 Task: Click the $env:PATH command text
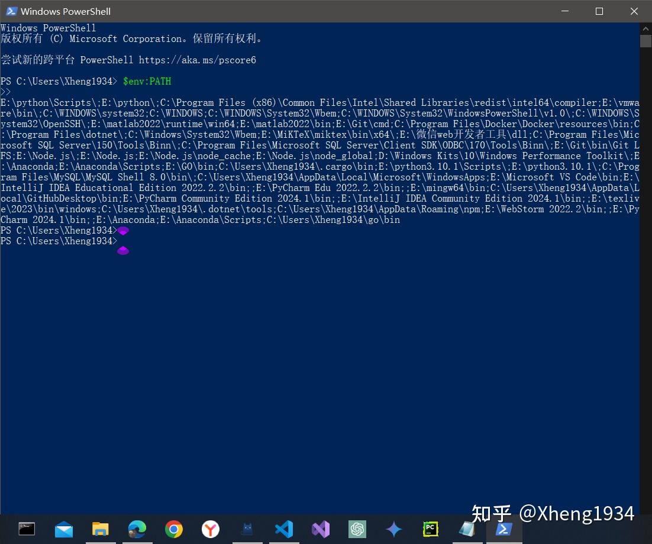pyautogui.click(x=147, y=81)
